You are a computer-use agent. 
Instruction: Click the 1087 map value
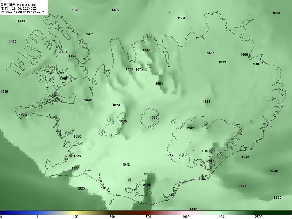coord(170,155)
